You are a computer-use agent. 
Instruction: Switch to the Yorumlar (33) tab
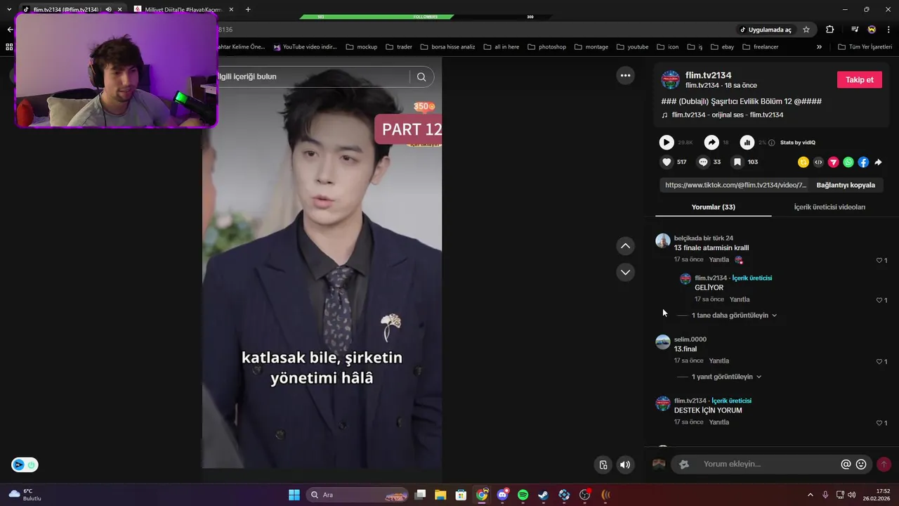[x=713, y=207]
